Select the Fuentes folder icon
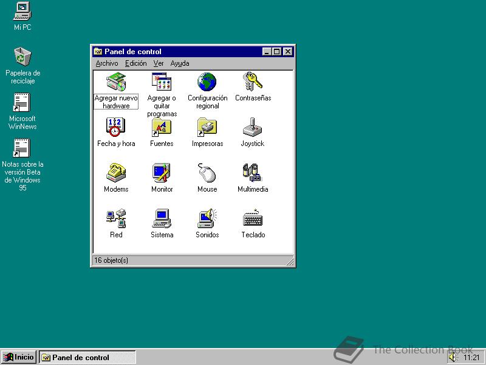Screen dimensions: 486x365 162,127
